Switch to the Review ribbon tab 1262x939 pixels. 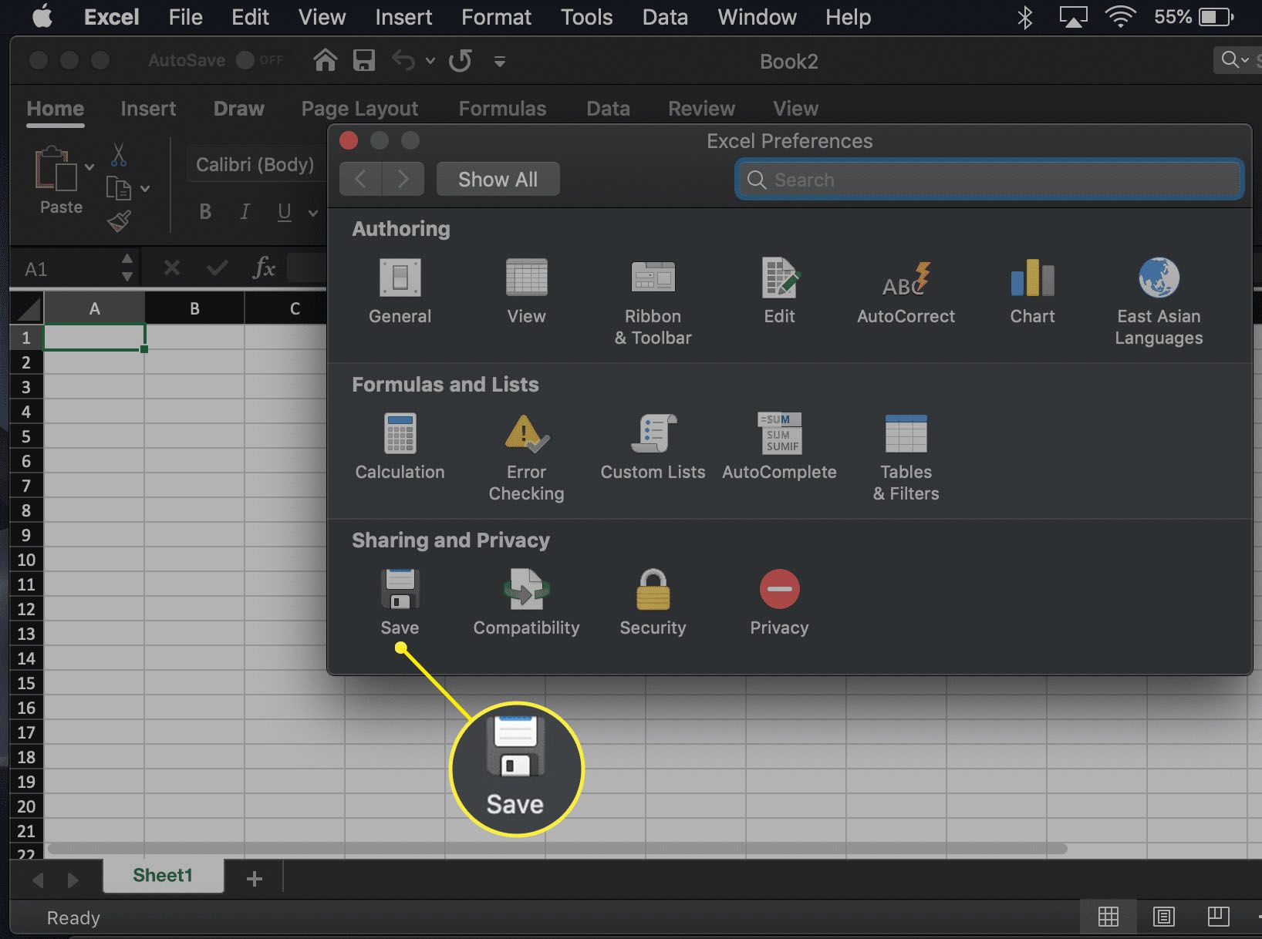click(701, 109)
